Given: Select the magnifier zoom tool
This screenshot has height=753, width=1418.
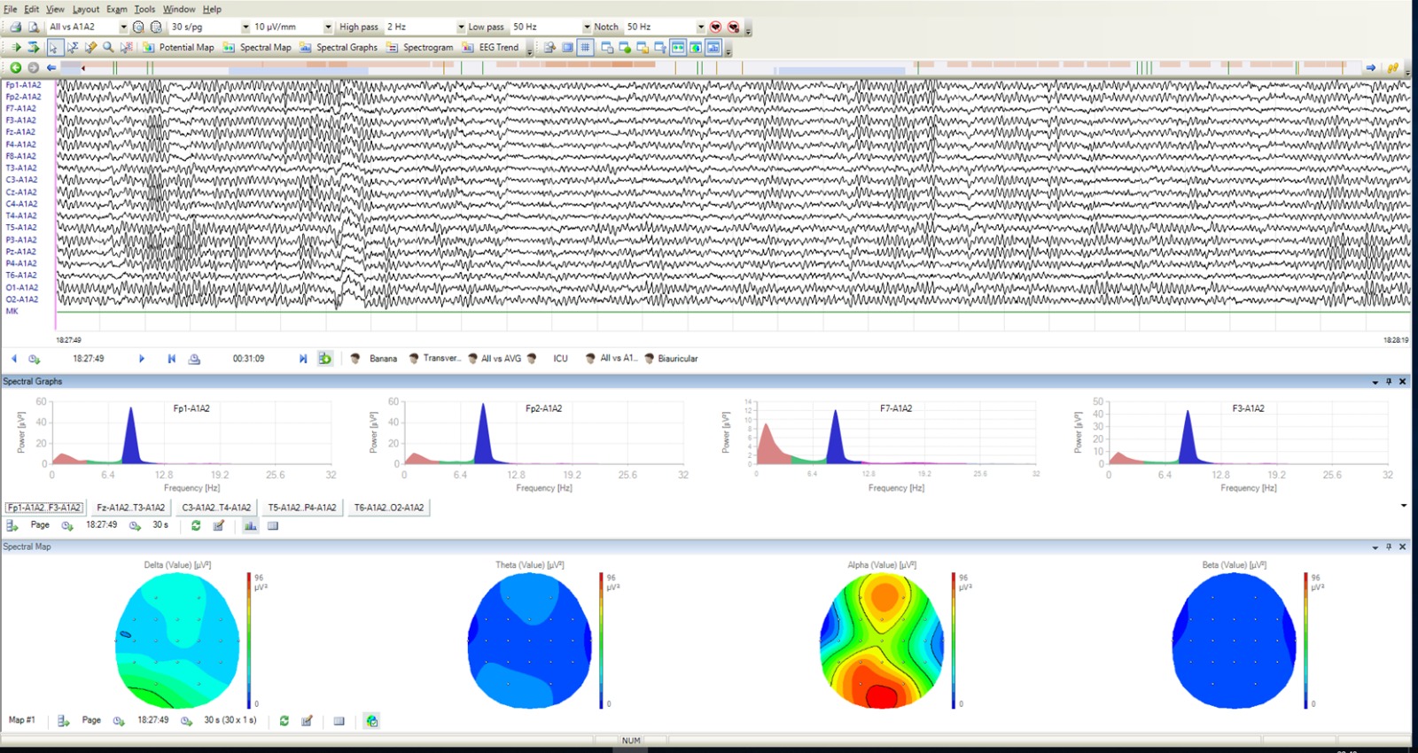Looking at the screenshot, I should coord(108,48).
